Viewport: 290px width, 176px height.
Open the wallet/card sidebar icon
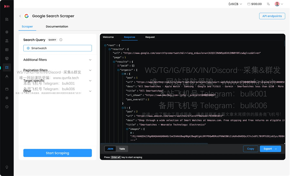tap(7, 89)
